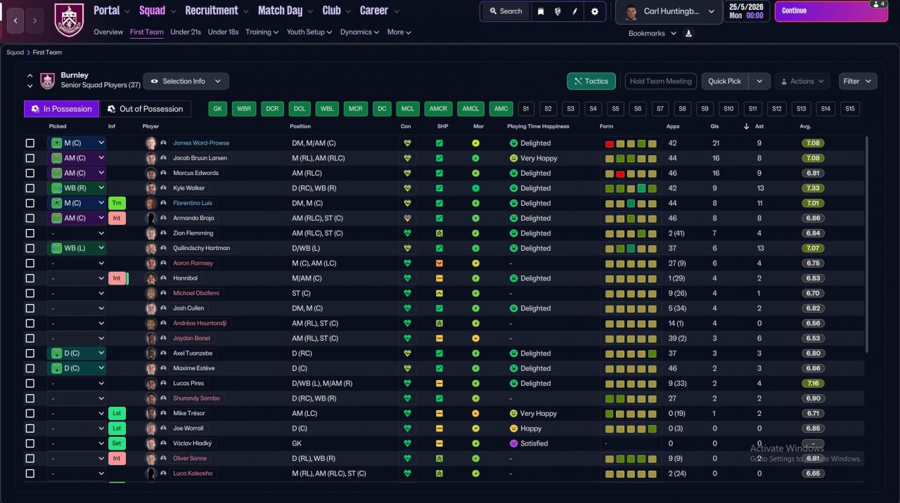Open Quilindschy Hartman's WB (L) picked dropdown
This screenshot has width=900, height=503.
77,248
